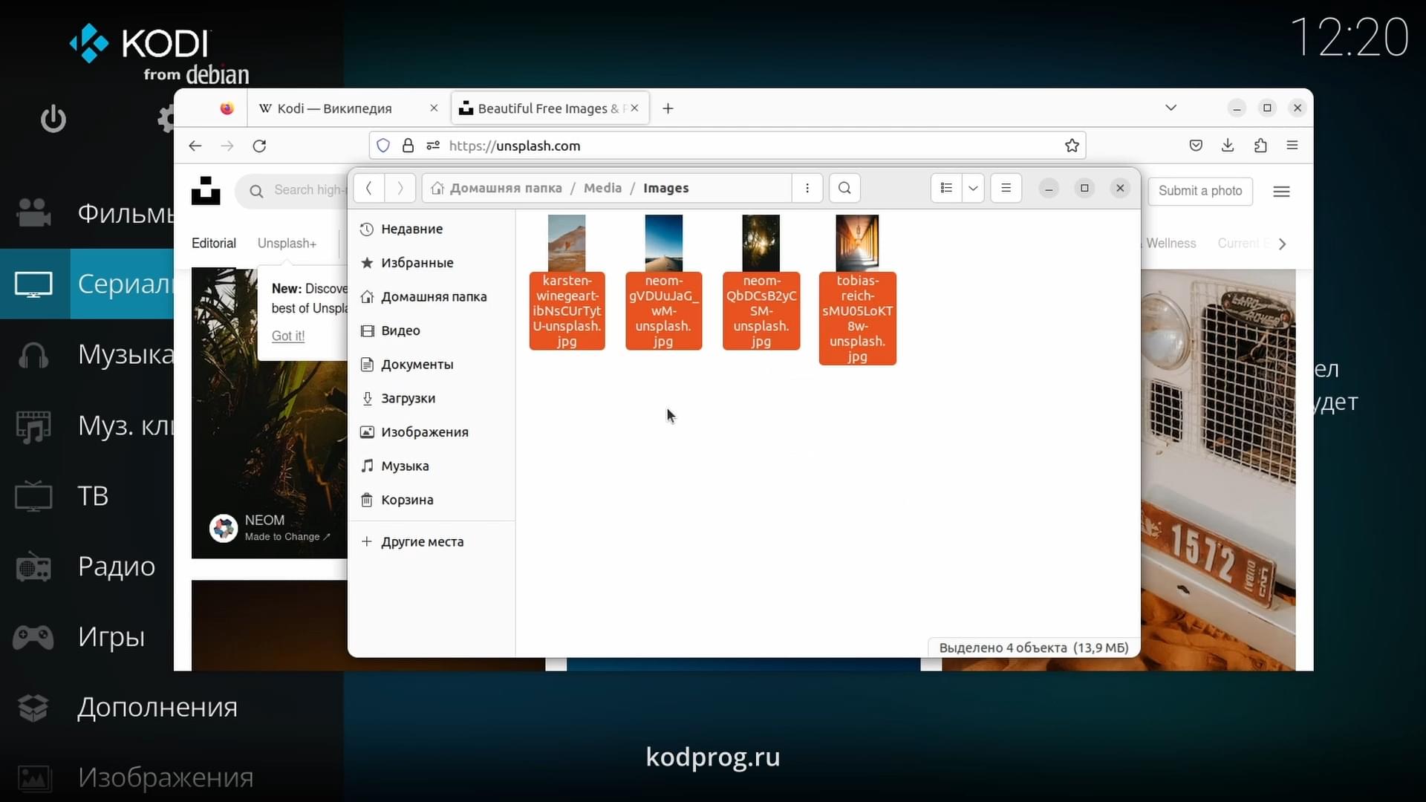Select the Unsplash+ tab
Screen dimensions: 1426x802
click(x=287, y=243)
